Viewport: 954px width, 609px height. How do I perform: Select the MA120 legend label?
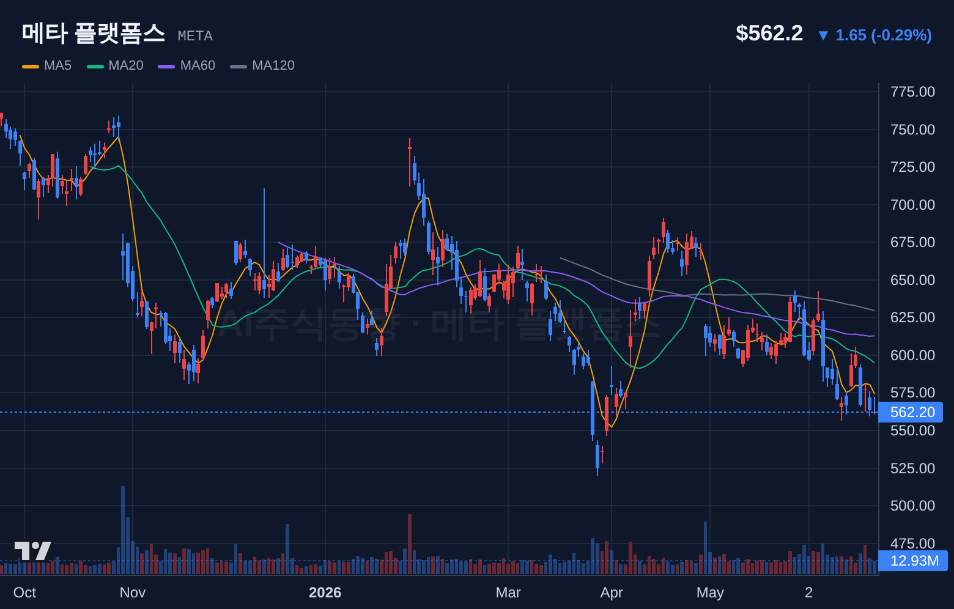(x=273, y=65)
